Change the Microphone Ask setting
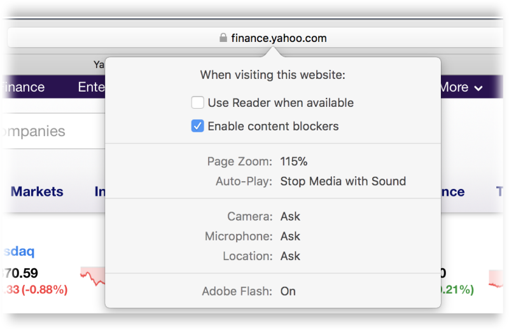This screenshot has height=330, width=509. [290, 237]
